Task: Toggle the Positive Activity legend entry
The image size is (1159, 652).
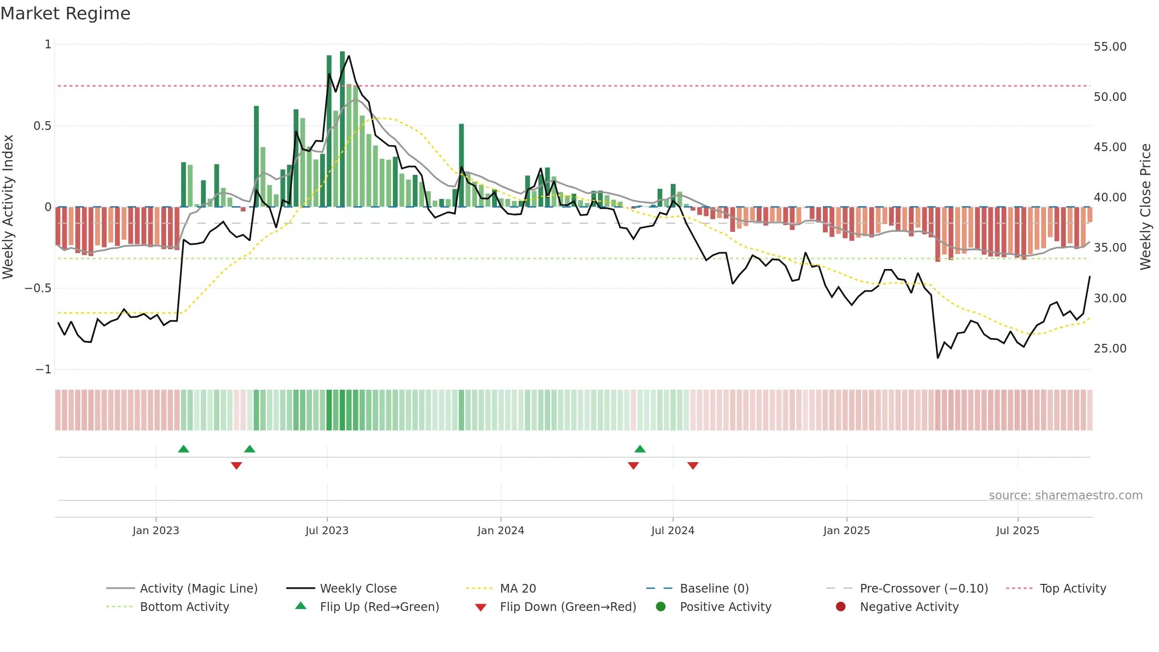Action: tap(714, 607)
